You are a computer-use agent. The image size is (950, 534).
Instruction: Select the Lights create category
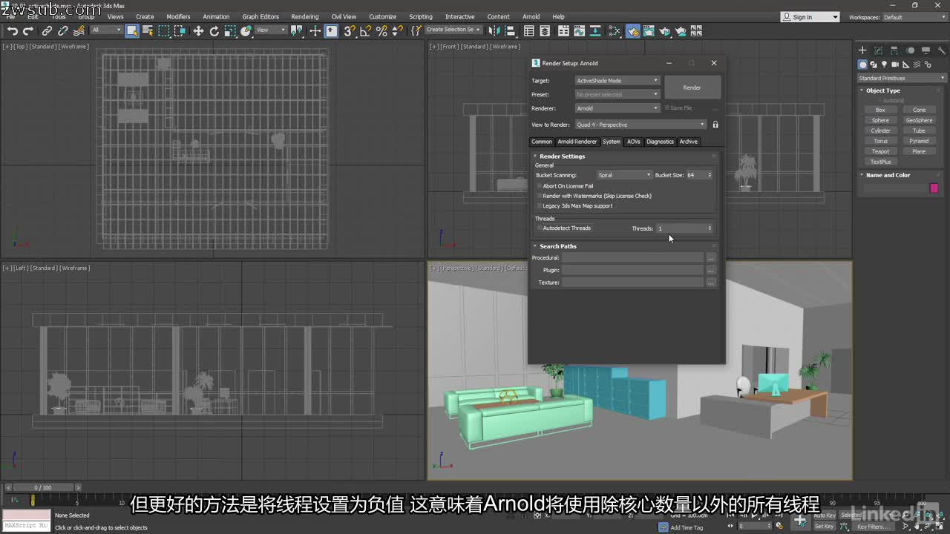click(x=884, y=65)
